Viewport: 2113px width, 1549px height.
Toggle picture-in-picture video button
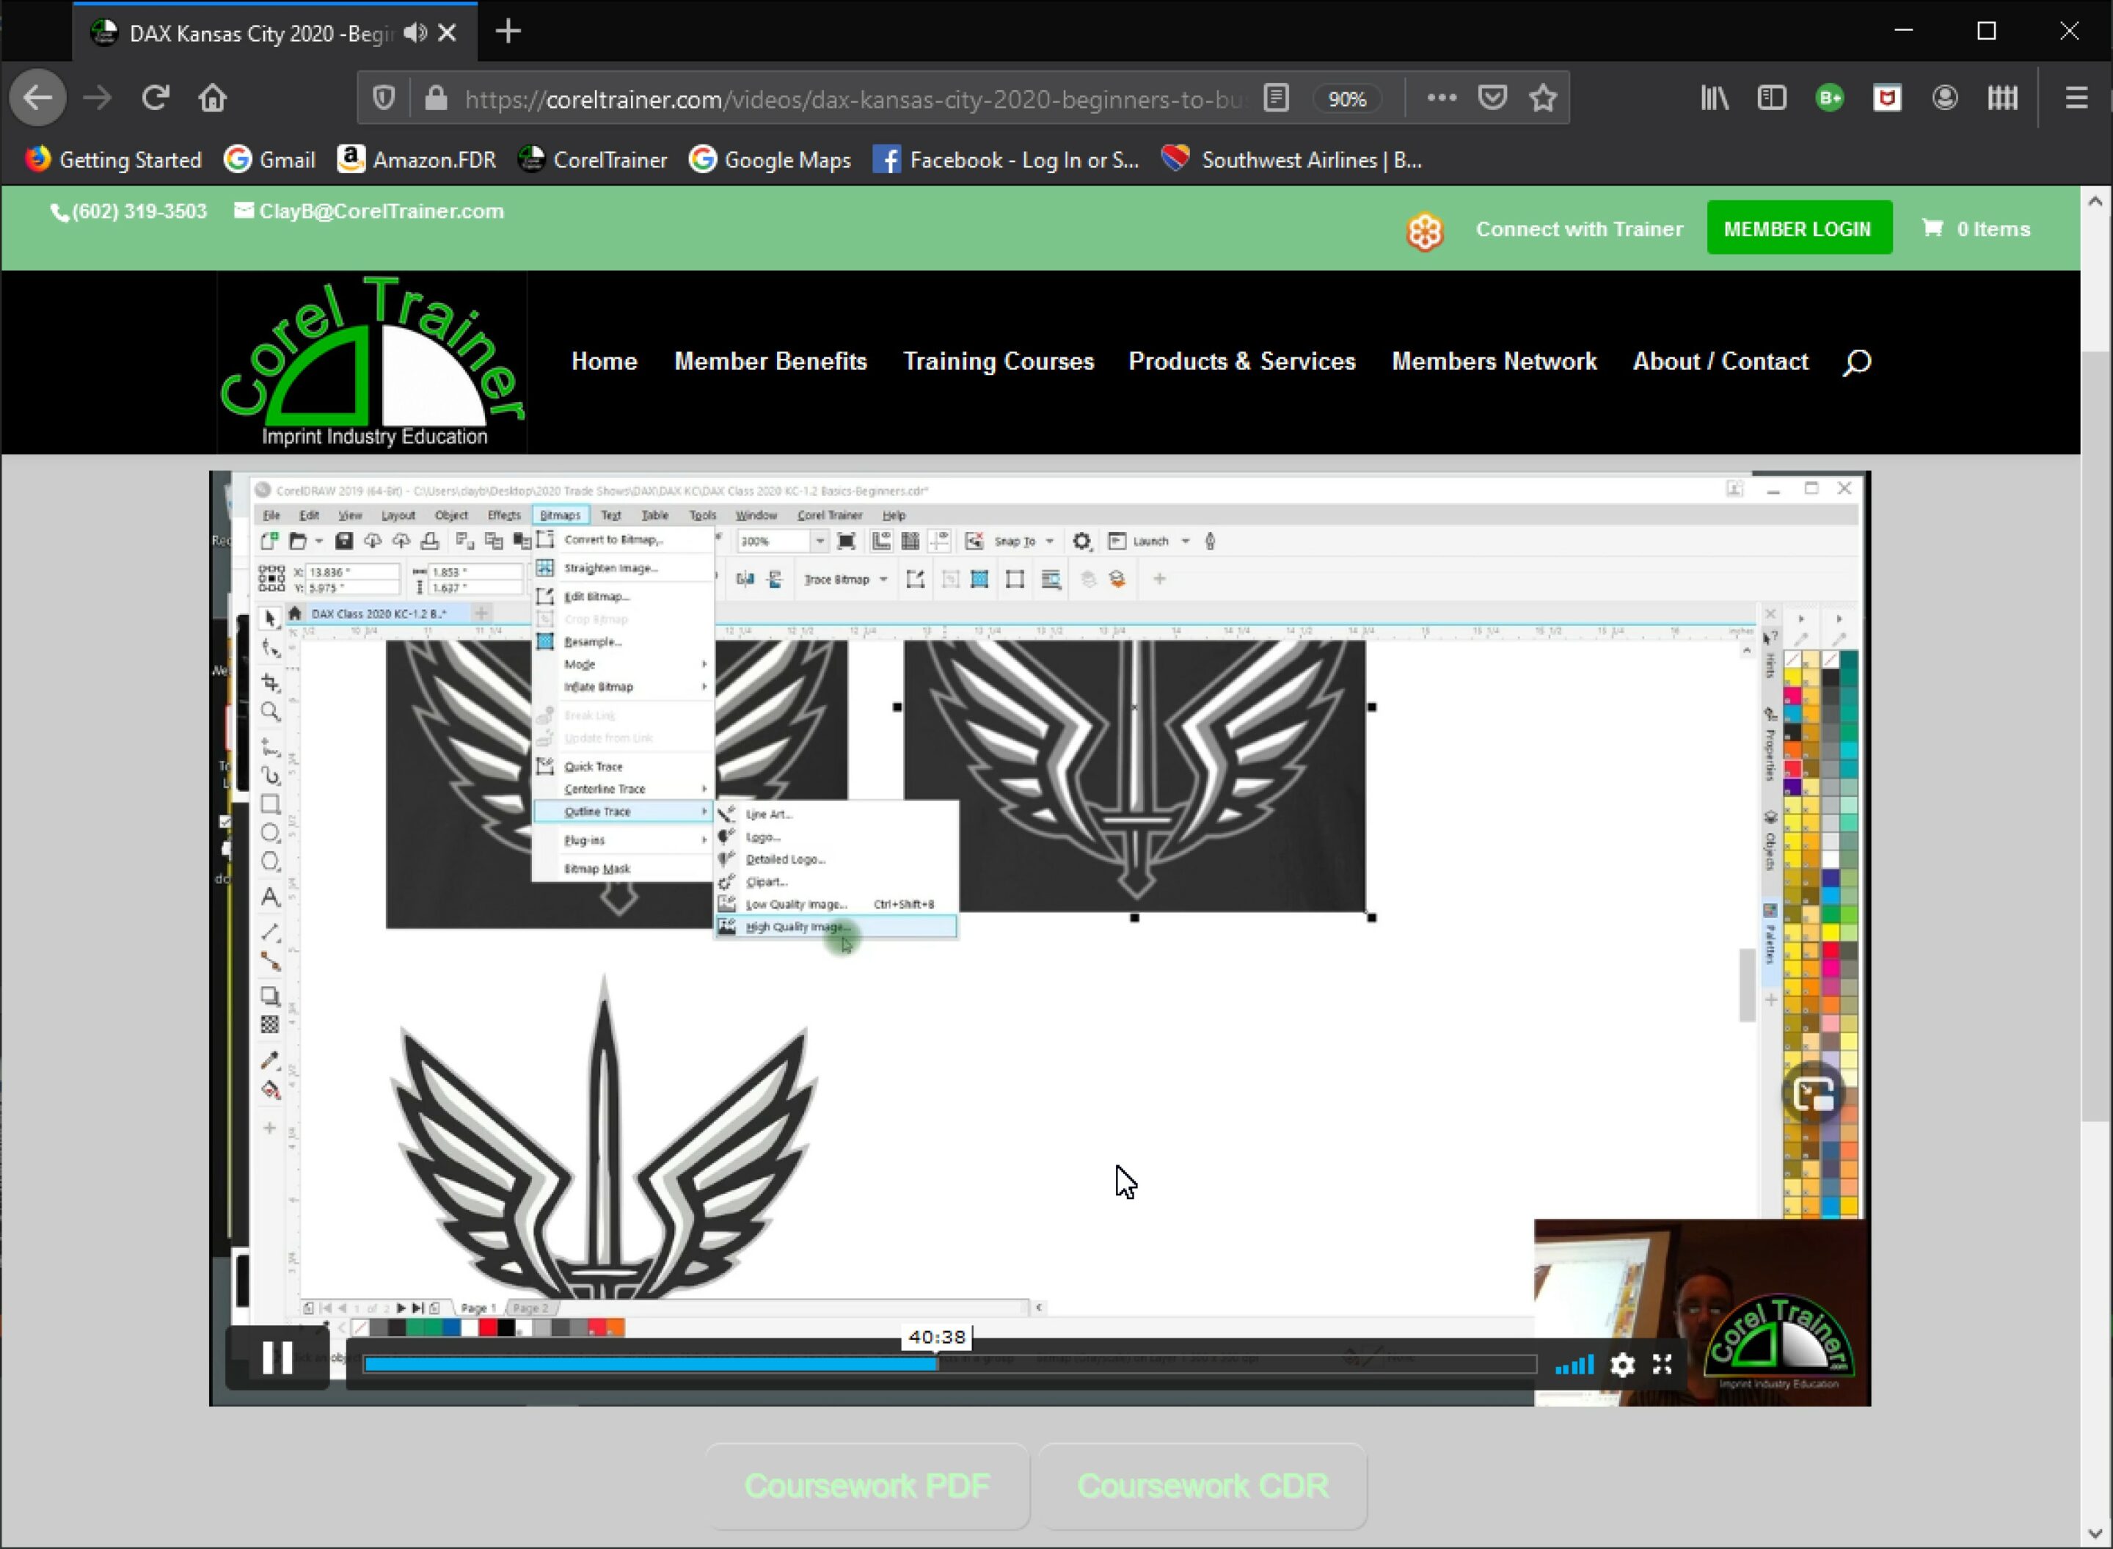coord(1813,1093)
